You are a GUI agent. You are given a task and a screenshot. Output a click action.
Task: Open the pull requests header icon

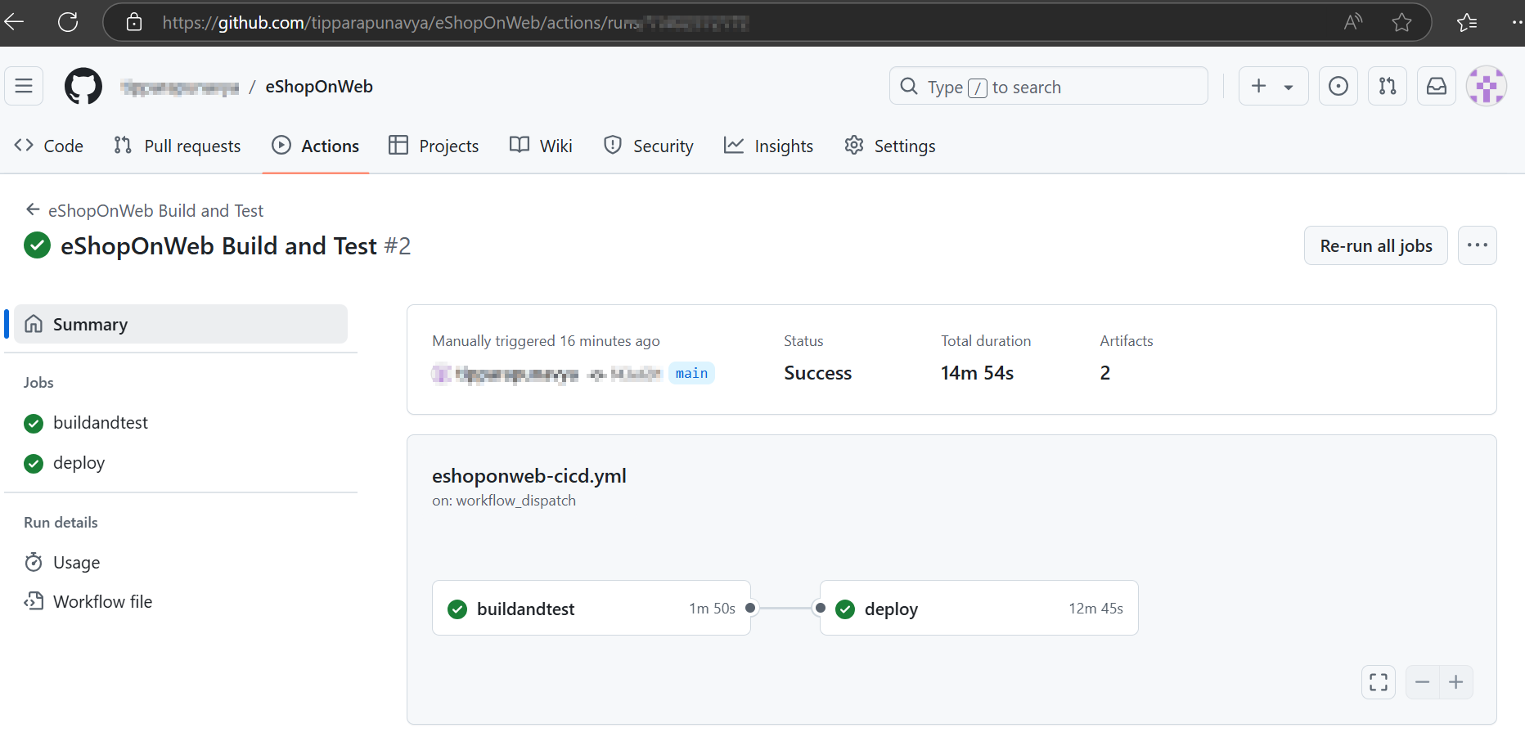tap(1388, 86)
